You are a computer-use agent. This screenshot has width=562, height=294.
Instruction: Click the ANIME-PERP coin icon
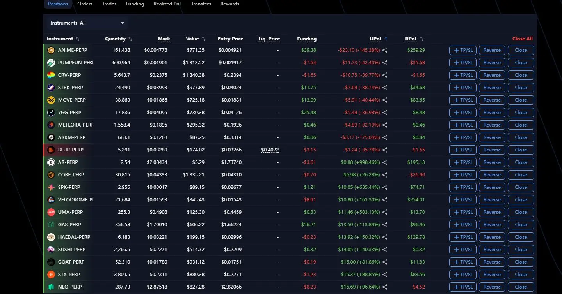pyautogui.click(x=51, y=50)
